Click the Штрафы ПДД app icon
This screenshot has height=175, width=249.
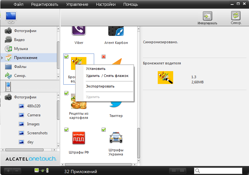(x=79, y=138)
